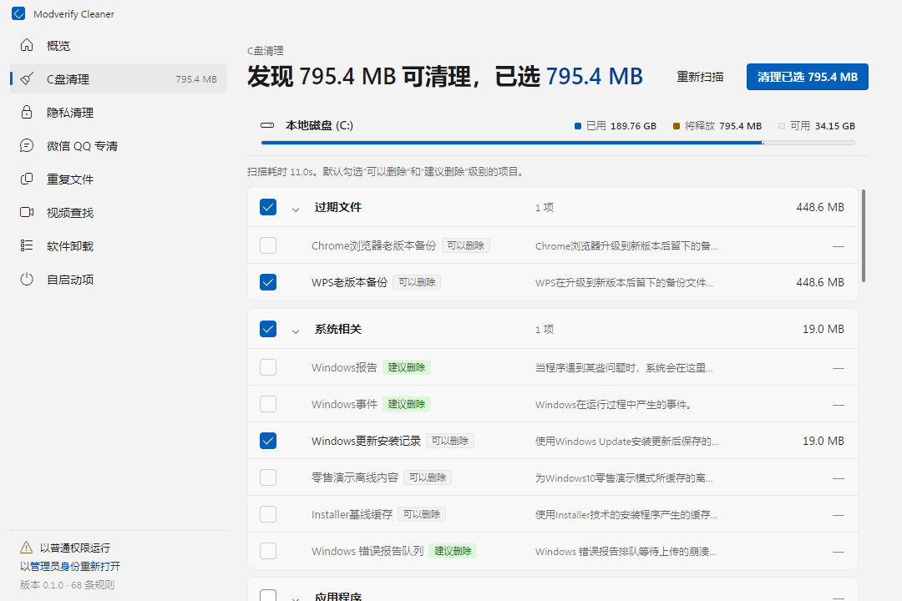
Task: Click the disk drive icon beside 本地磁盘 (C:)
Action: [x=267, y=125]
